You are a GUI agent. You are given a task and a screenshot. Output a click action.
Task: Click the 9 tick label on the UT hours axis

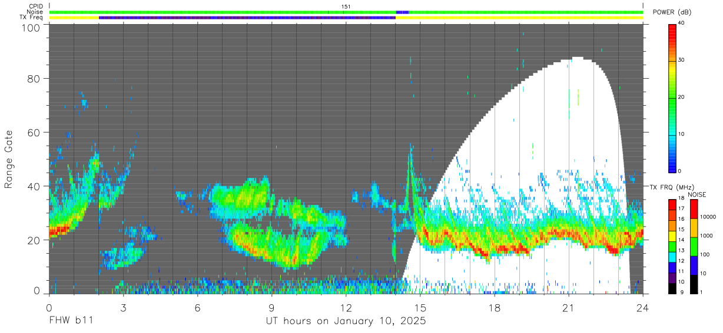pyautogui.click(x=271, y=307)
